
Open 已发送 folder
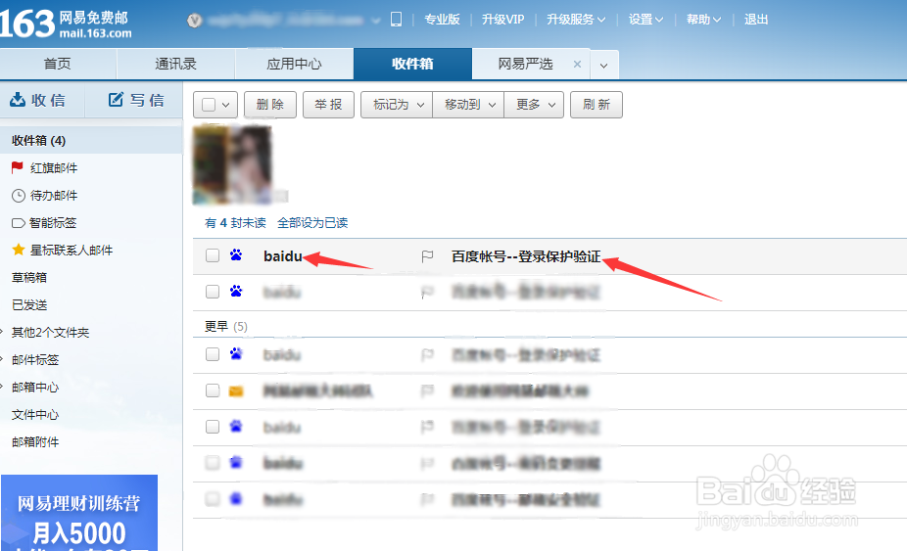pyautogui.click(x=29, y=304)
